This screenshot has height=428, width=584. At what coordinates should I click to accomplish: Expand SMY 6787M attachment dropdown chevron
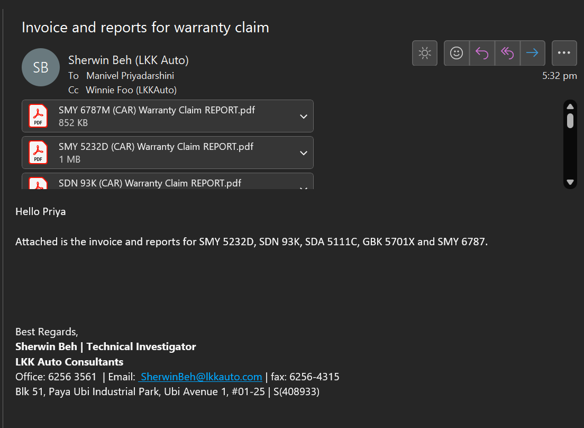(x=304, y=117)
